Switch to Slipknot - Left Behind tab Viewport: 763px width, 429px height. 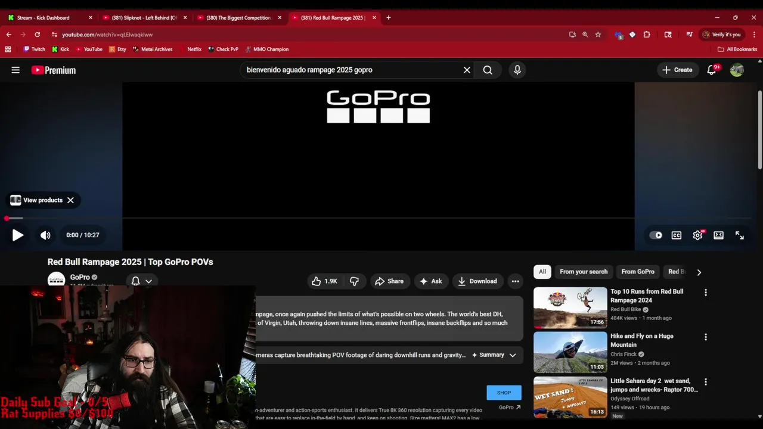pyautogui.click(x=144, y=17)
